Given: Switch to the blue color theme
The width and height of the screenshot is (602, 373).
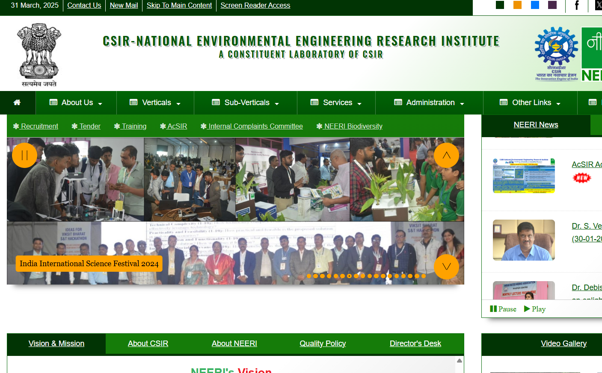Looking at the screenshot, I should tap(535, 5).
